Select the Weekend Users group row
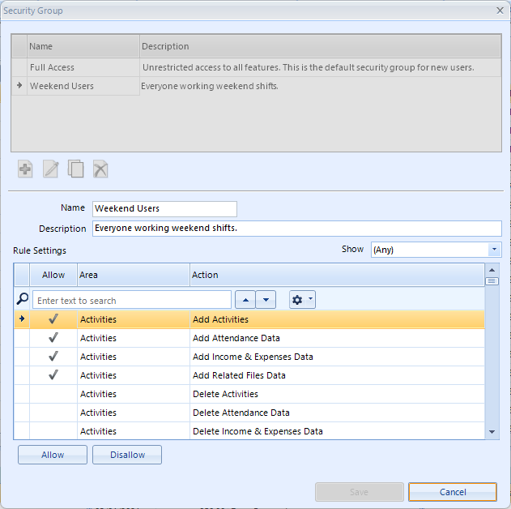Image resolution: width=511 pixels, height=509 pixels. click(256, 86)
